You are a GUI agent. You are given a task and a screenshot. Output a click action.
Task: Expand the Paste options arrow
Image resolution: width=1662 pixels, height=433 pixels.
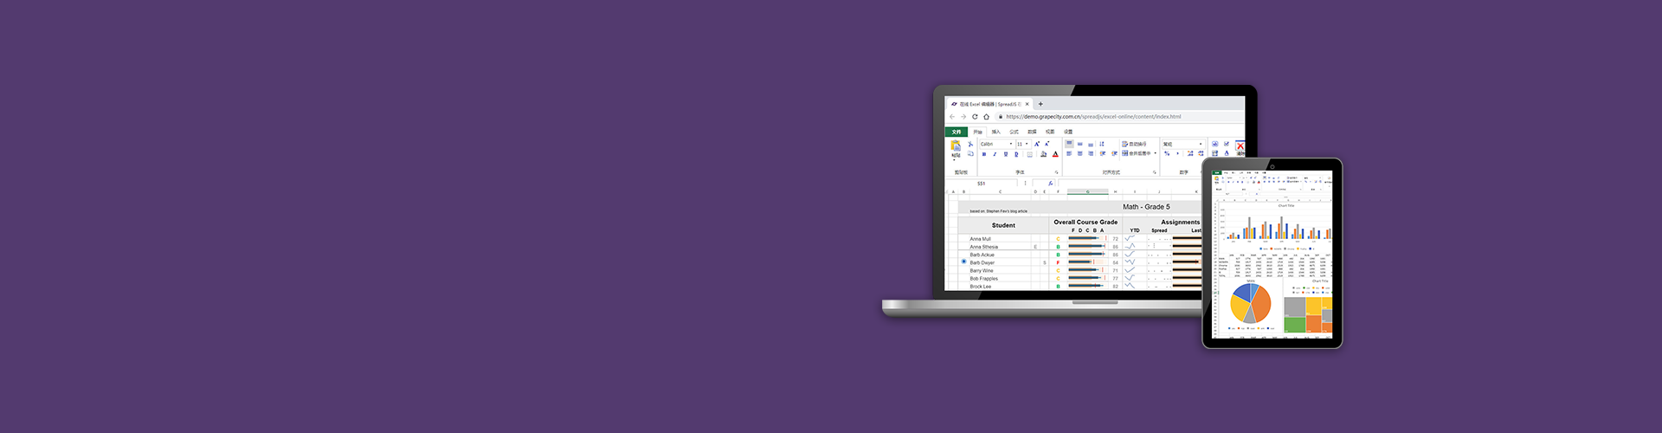point(954,160)
